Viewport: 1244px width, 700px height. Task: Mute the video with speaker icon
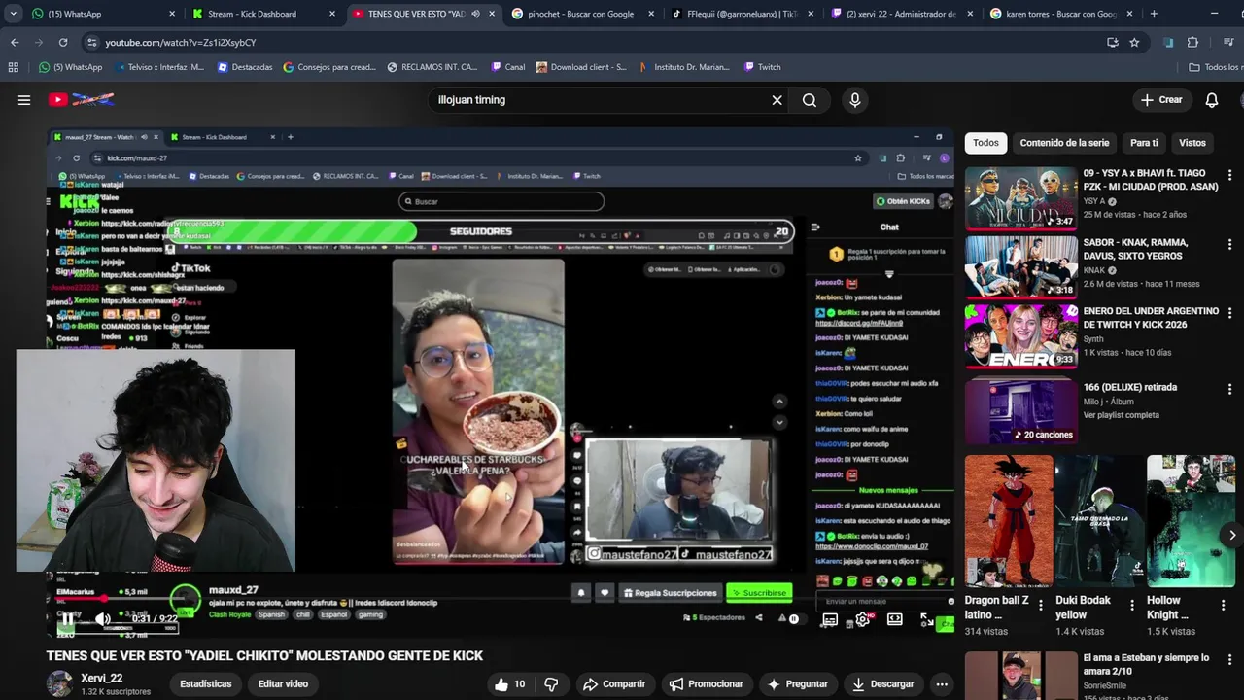(x=103, y=618)
